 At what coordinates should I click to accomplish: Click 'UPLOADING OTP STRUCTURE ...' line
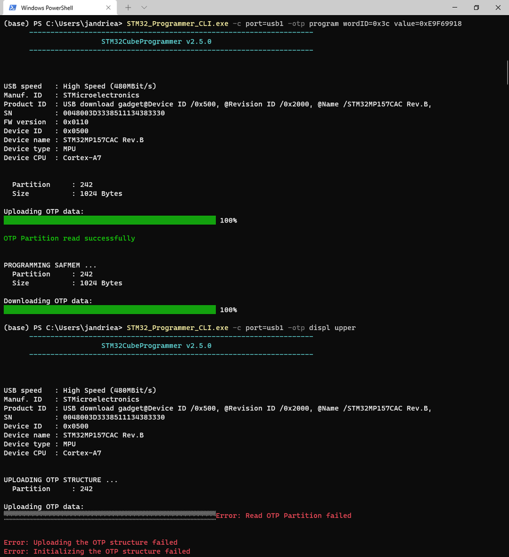60,479
